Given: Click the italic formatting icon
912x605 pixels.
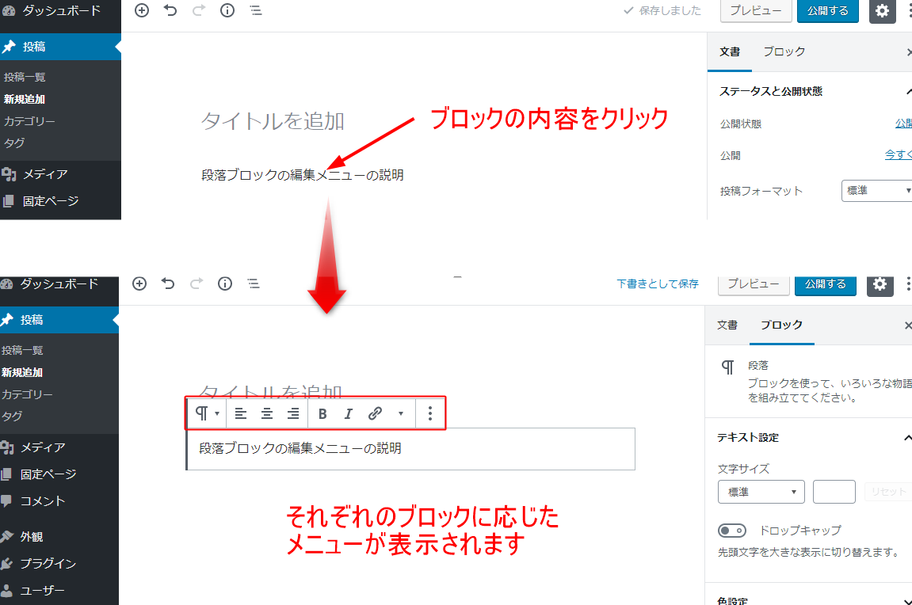Looking at the screenshot, I should (348, 413).
